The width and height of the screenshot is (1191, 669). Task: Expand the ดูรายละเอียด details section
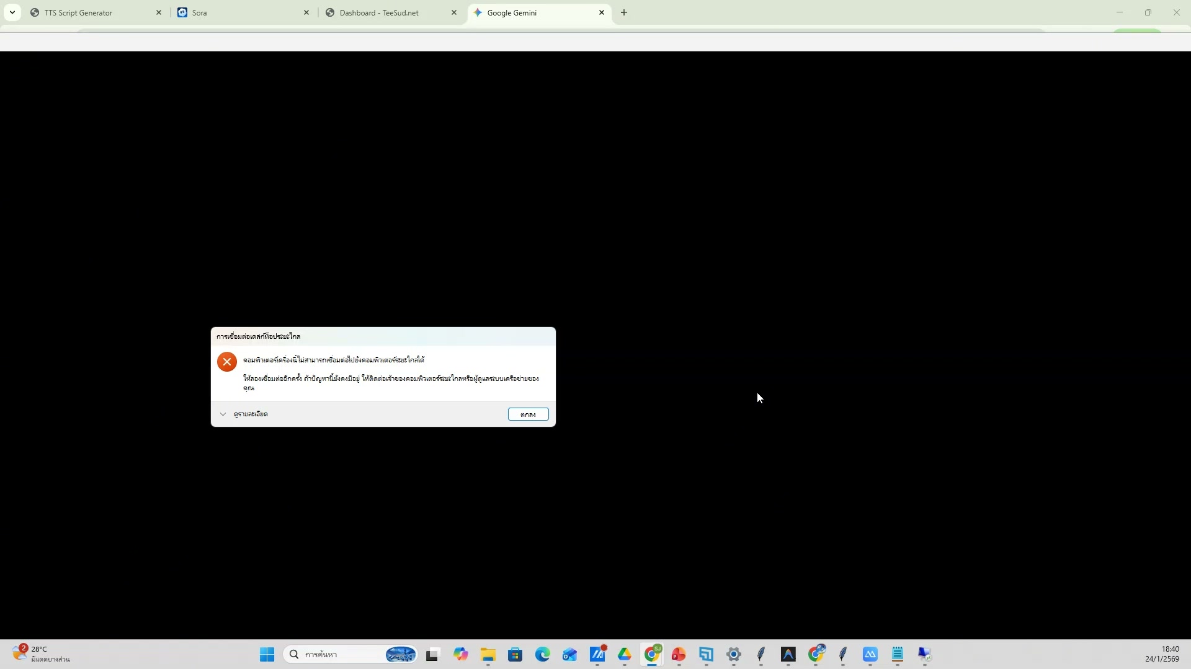246,414
